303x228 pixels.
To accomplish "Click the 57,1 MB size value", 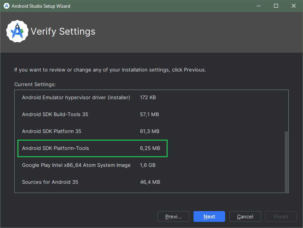I will (x=149, y=115).
